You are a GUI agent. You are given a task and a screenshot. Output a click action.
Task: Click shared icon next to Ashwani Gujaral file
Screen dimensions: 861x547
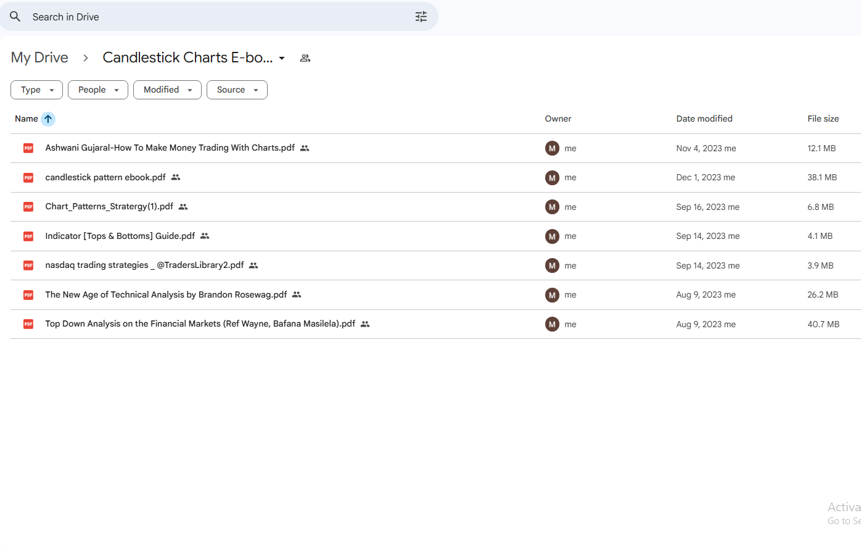point(305,148)
